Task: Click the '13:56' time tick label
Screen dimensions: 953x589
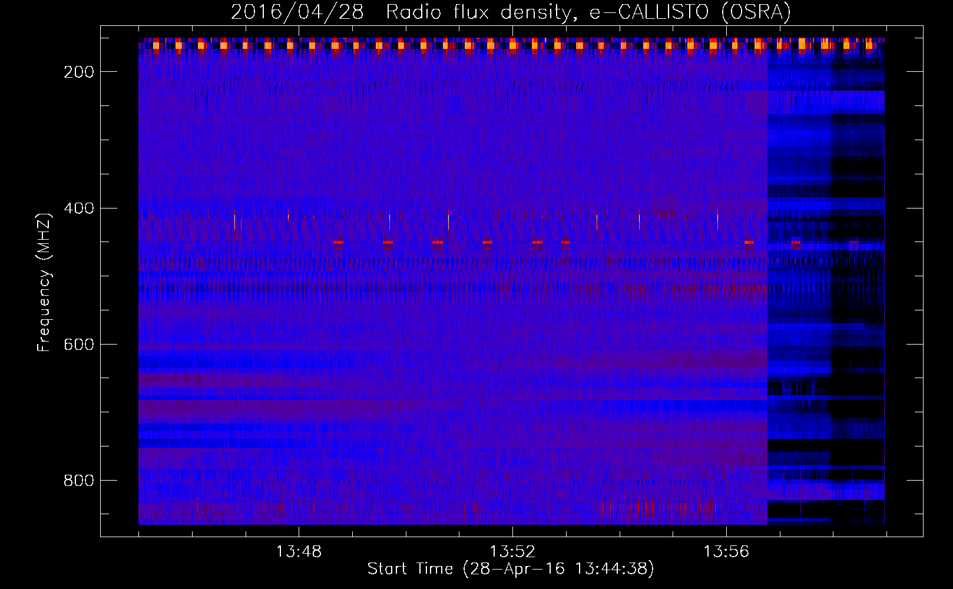Action: click(x=726, y=551)
